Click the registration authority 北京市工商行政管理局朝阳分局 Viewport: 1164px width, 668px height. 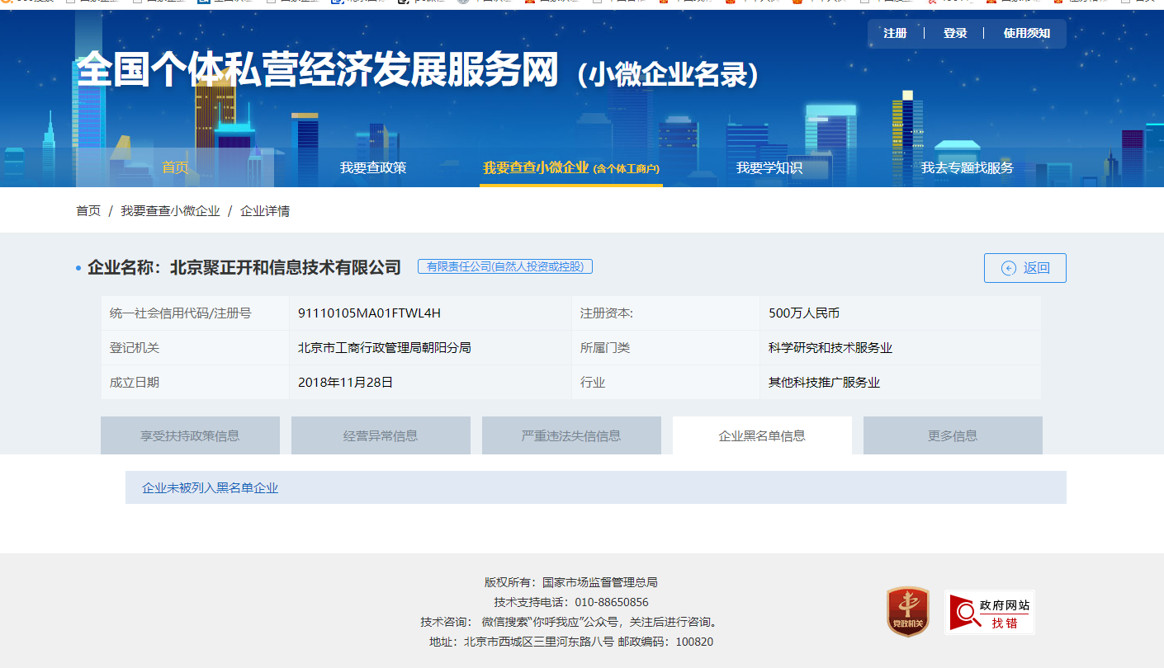click(x=385, y=348)
